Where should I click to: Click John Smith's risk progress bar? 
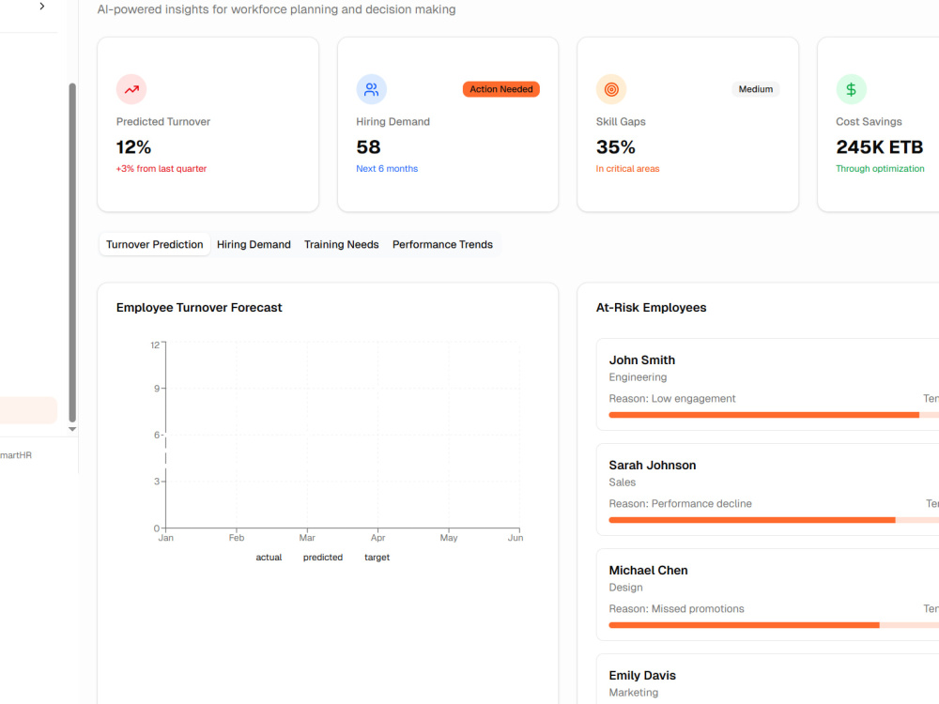click(774, 415)
